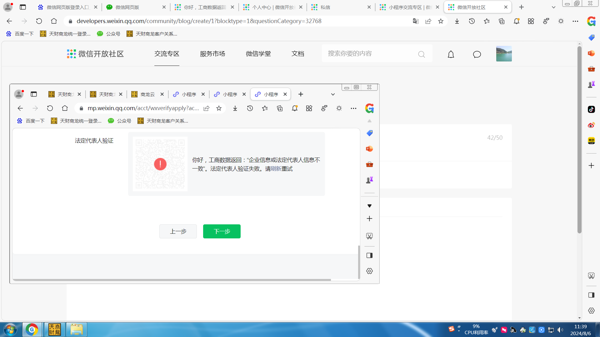600x337 pixels.
Task: Open the three-dots browser settings menu
Action: coord(575,21)
